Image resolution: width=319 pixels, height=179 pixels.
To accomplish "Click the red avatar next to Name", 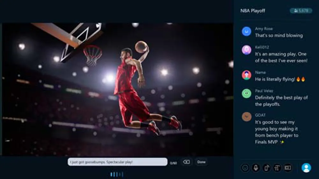I will [246, 75].
